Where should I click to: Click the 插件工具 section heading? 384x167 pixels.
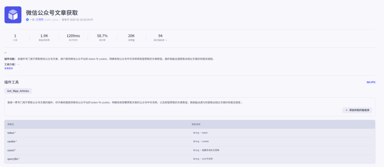[x=11, y=82]
